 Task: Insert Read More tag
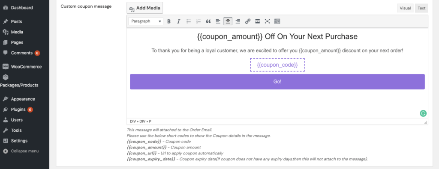(257, 21)
